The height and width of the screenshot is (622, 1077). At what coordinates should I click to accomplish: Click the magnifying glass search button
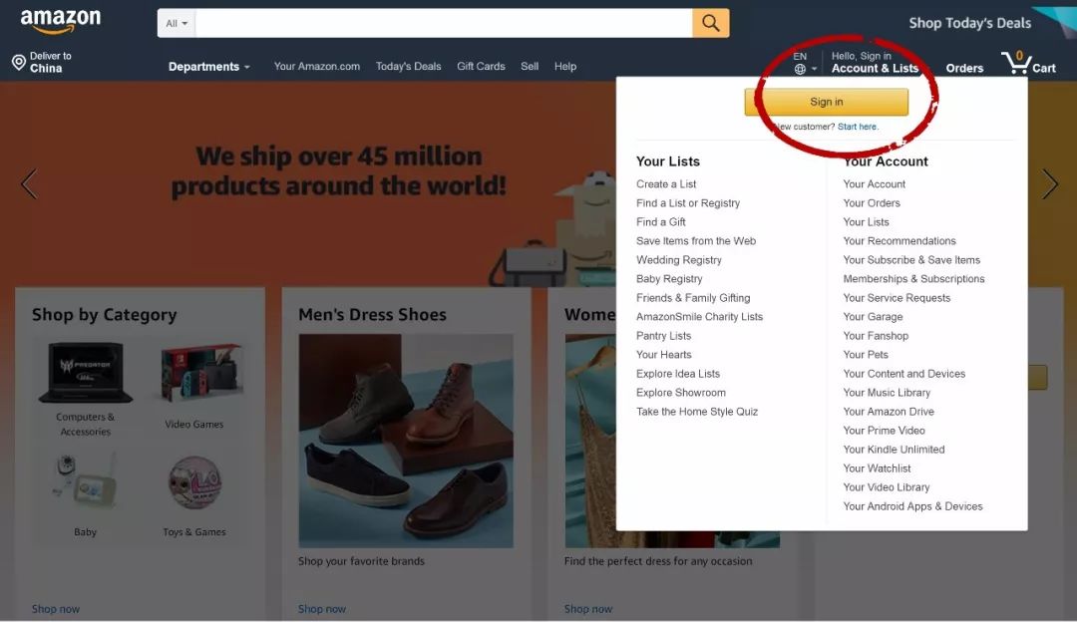(x=710, y=23)
